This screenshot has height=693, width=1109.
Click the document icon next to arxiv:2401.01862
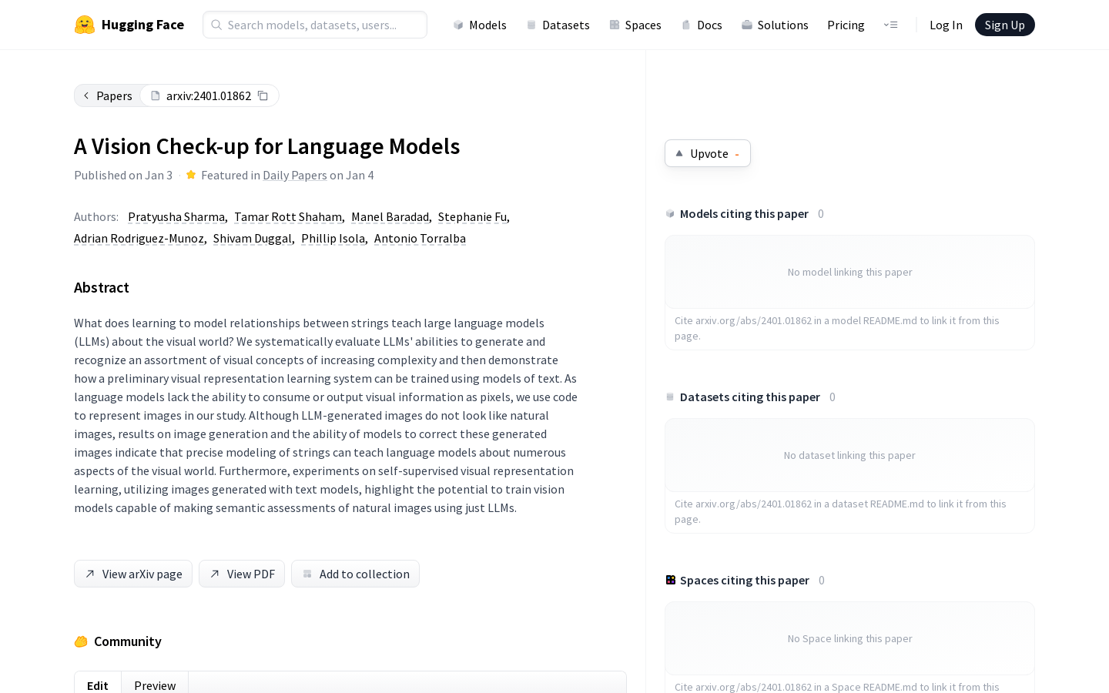point(156,95)
